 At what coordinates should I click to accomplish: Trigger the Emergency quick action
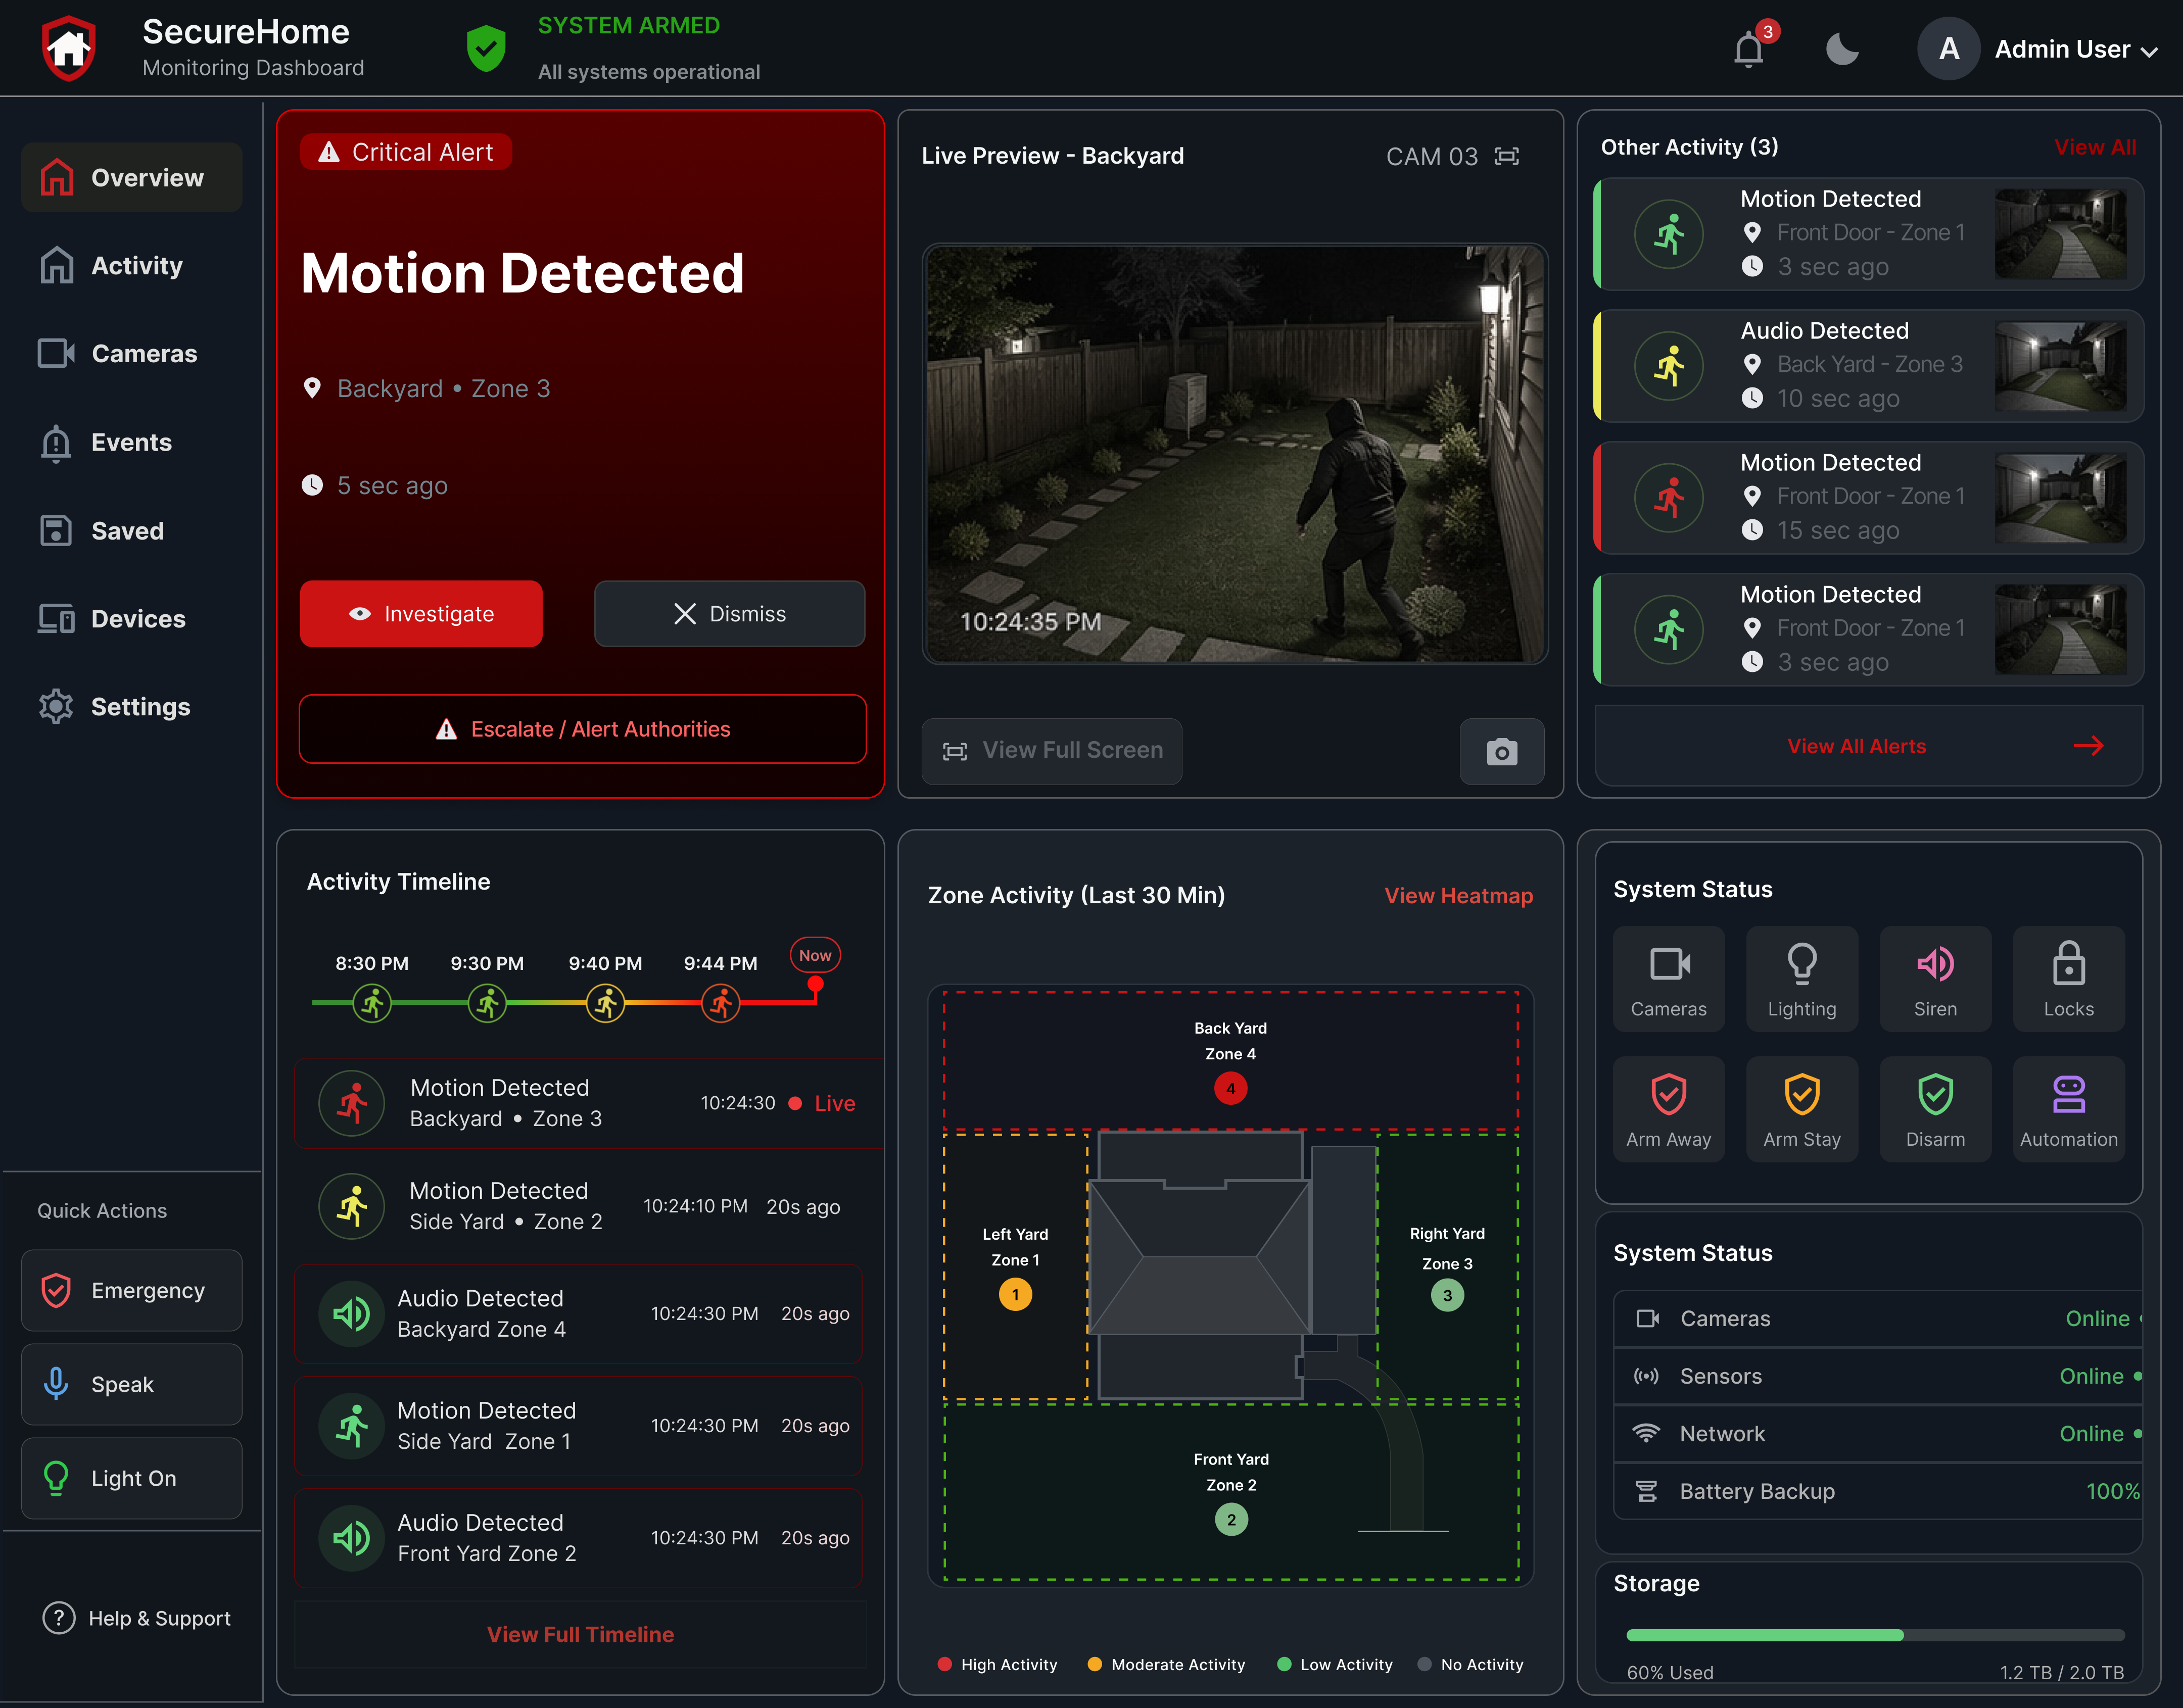pyautogui.click(x=131, y=1291)
